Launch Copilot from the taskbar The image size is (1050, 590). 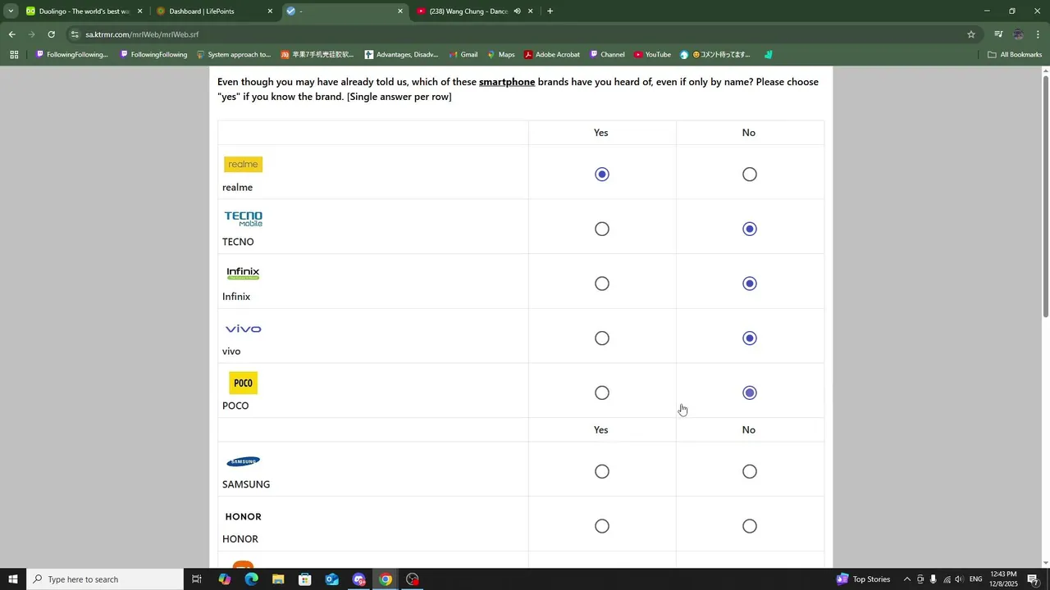click(x=224, y=579)
